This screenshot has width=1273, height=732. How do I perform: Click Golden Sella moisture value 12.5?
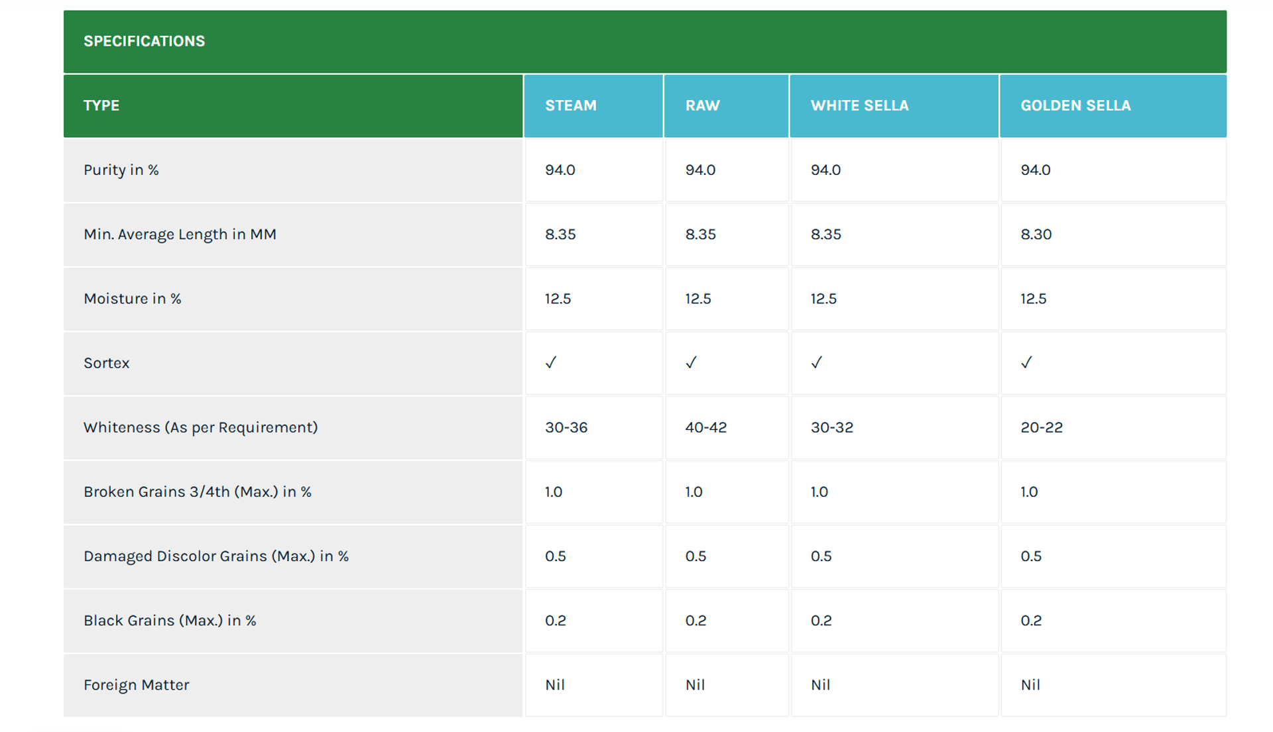1034,299
